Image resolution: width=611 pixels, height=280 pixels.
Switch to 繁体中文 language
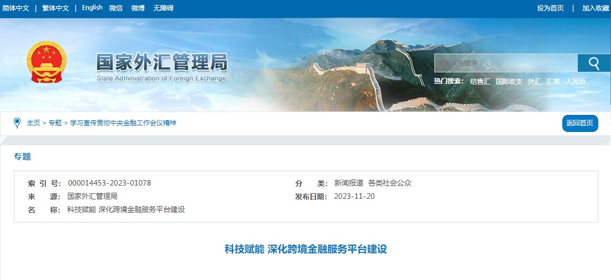point(56,8)
